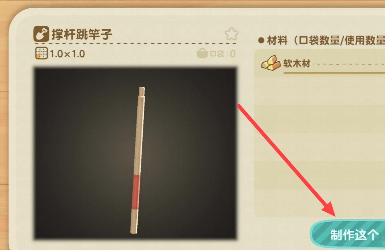Click the 口袋:0 pocket count
The width and height of the screenshot is (385, 250).
click(223, 54)
